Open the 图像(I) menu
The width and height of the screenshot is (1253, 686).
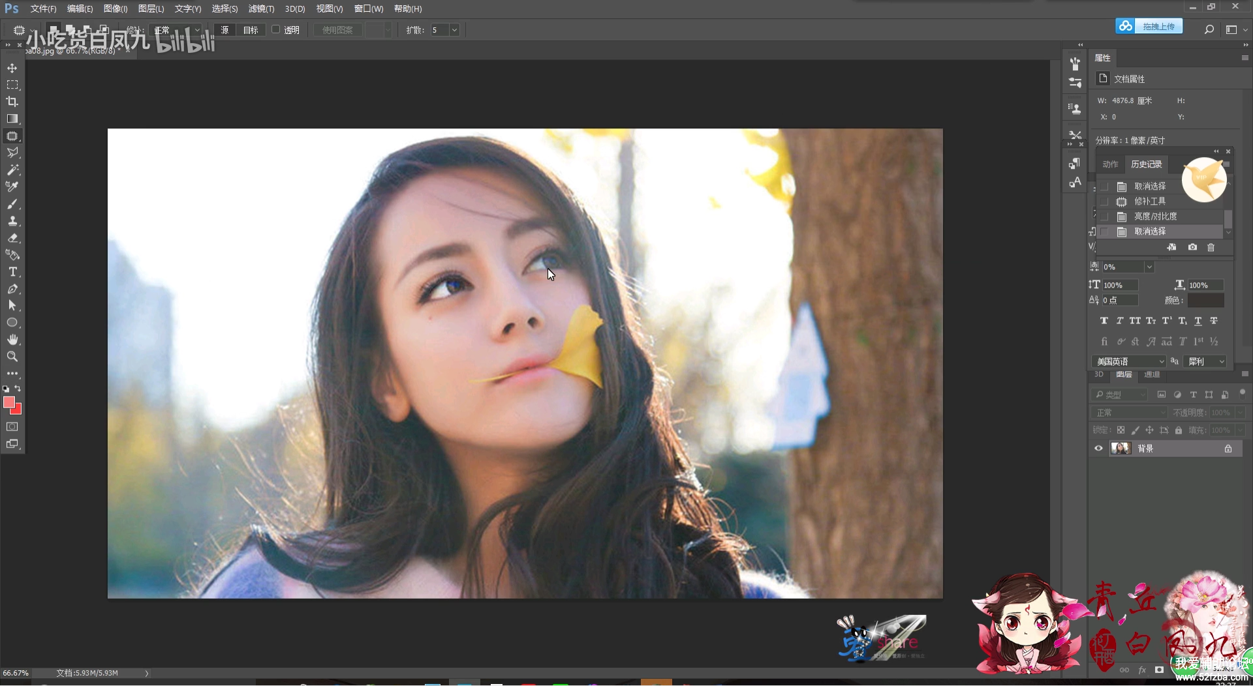(x=116, y=8)
